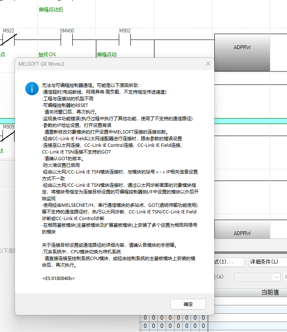Screen dimensions: 287x332
Task: Click the 始终ON comment under SM400
Action: point(47,55)
